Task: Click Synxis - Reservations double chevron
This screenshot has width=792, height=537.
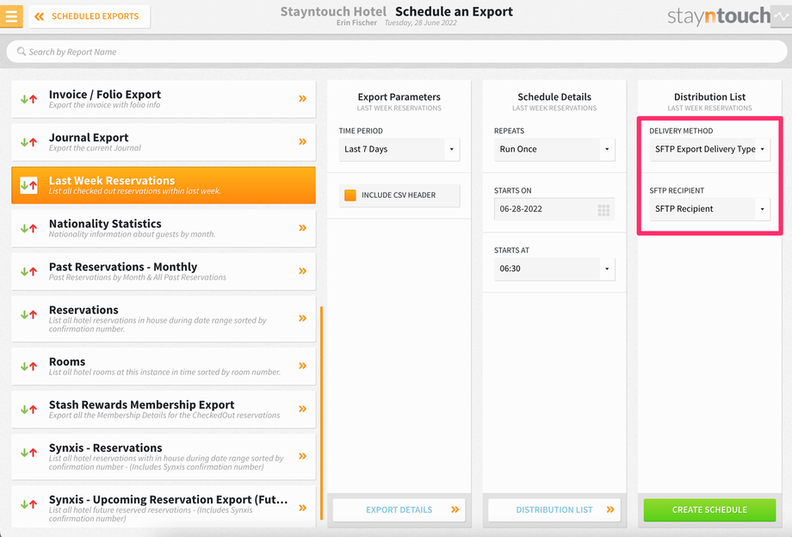Action: coord(302,456)
